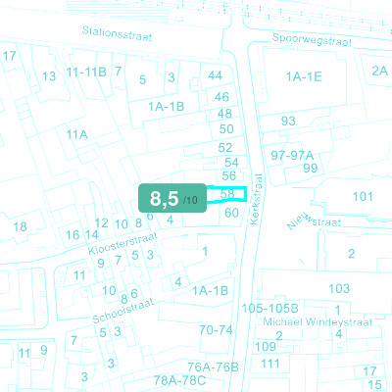Click the 8,5/10 score badge

click(x=172, y=198)
